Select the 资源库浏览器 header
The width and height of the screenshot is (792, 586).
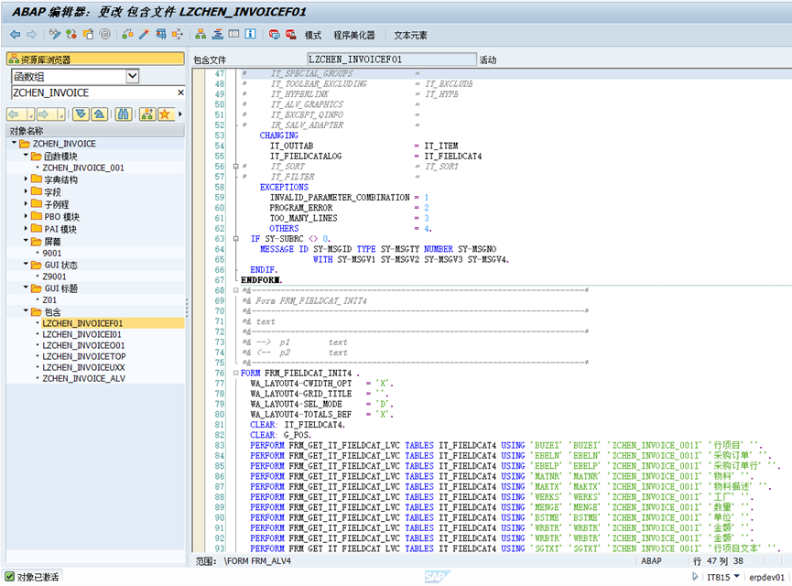click(95, 60)
